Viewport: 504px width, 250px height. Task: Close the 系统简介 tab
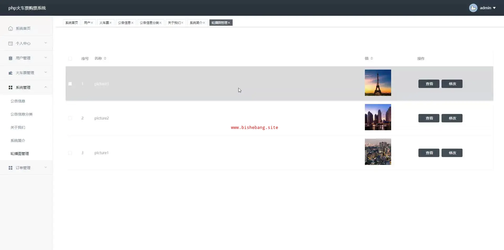coord(204,23)
